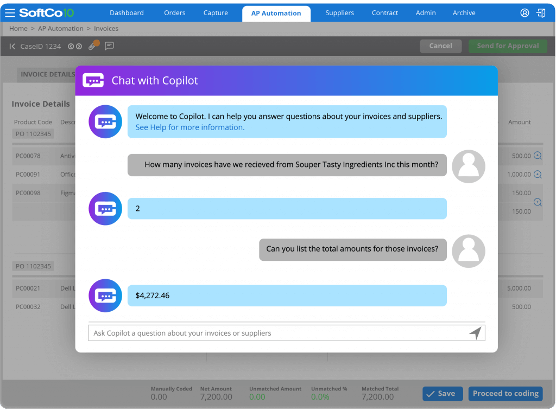Open the Capture menu
Screen dimensions: 556x411
pyautogui.click(x=216, y=13)
